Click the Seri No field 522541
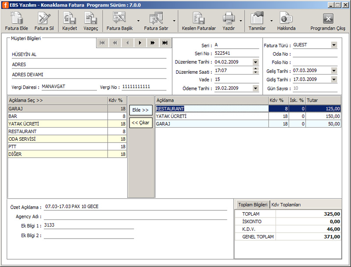 (x=236, y=53)
